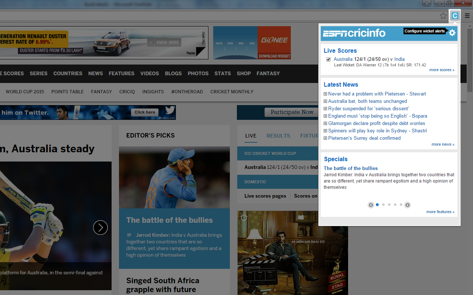
Task: Replay the Renault Duster ad
Action: pos(191,53)
